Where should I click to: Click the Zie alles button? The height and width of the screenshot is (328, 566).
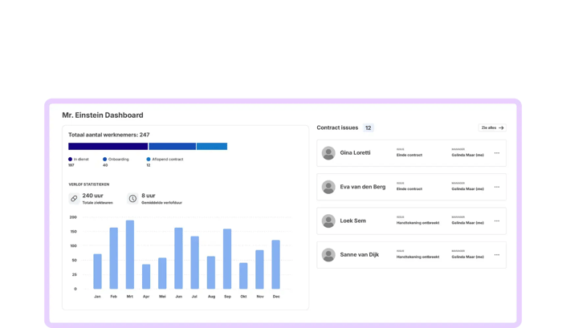(492, 128)
